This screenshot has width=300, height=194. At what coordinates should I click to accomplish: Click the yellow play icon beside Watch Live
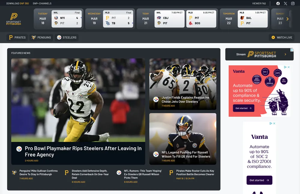tap(273, 37)
